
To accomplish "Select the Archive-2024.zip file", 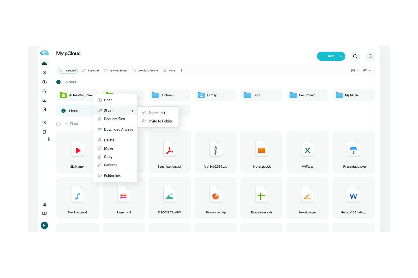I will click(215, 152).
